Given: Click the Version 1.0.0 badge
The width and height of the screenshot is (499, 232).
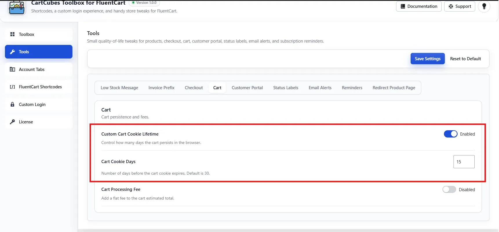Looking at the screenshot, I should coord(144,3).
